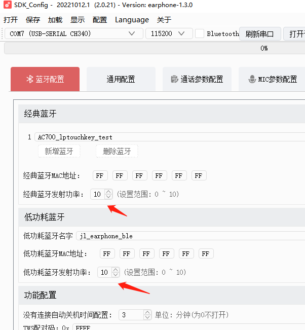Click the SDK_Config app icon in title bar
Viewport: 305px width, 330px height.
(8, 5)
